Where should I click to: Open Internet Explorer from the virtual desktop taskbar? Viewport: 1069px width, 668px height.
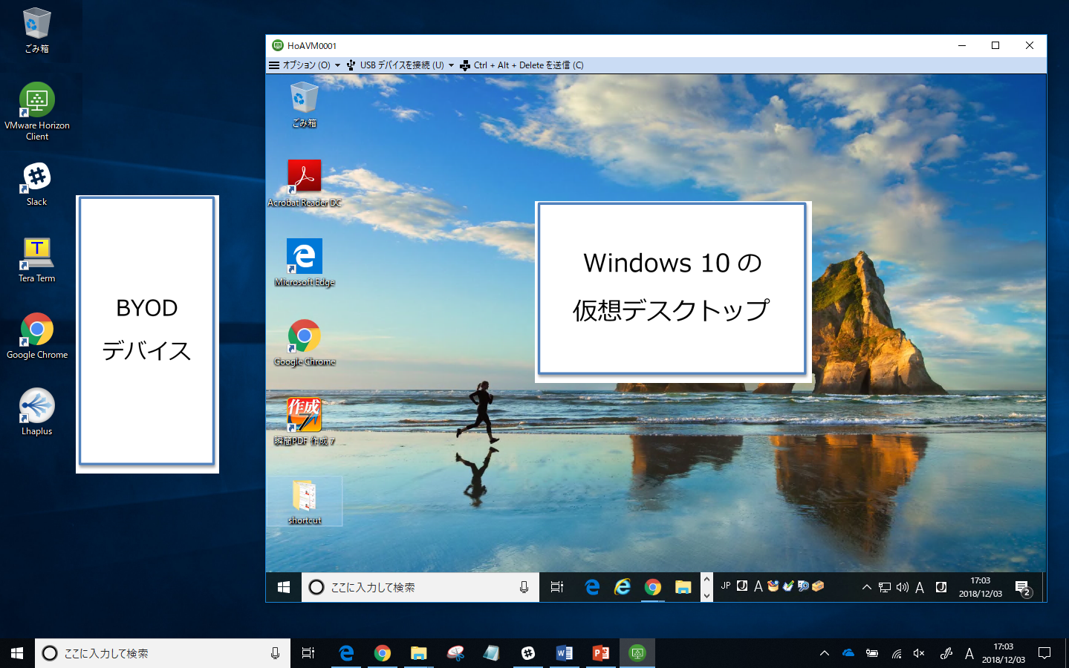point(623,587)
